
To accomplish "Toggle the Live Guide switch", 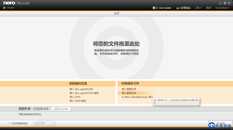I will tap(155, 8).
